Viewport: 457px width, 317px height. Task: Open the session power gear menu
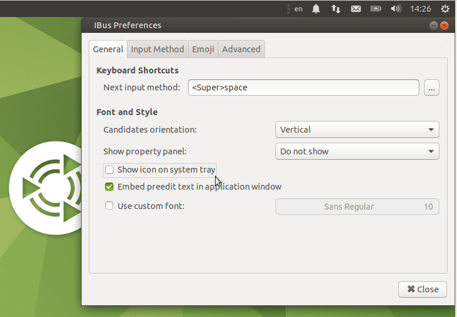coord(445,9)
